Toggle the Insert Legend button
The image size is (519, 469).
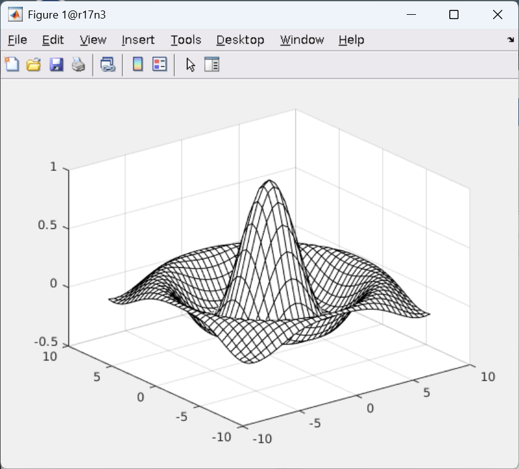click(x=160, y=64)
